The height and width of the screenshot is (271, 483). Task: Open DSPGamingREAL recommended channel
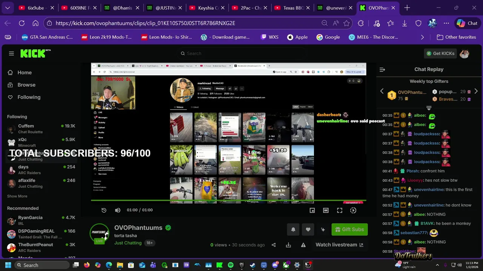[41, 234]
